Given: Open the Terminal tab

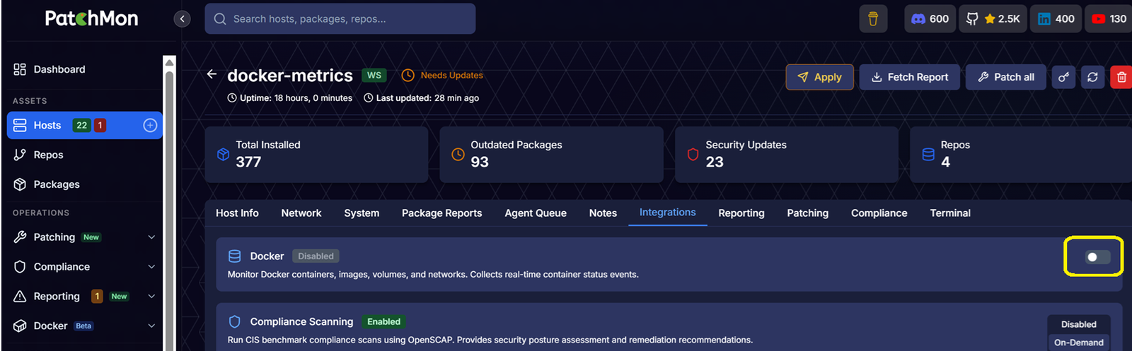Looking at the screenshot, I should click(950, 213).
